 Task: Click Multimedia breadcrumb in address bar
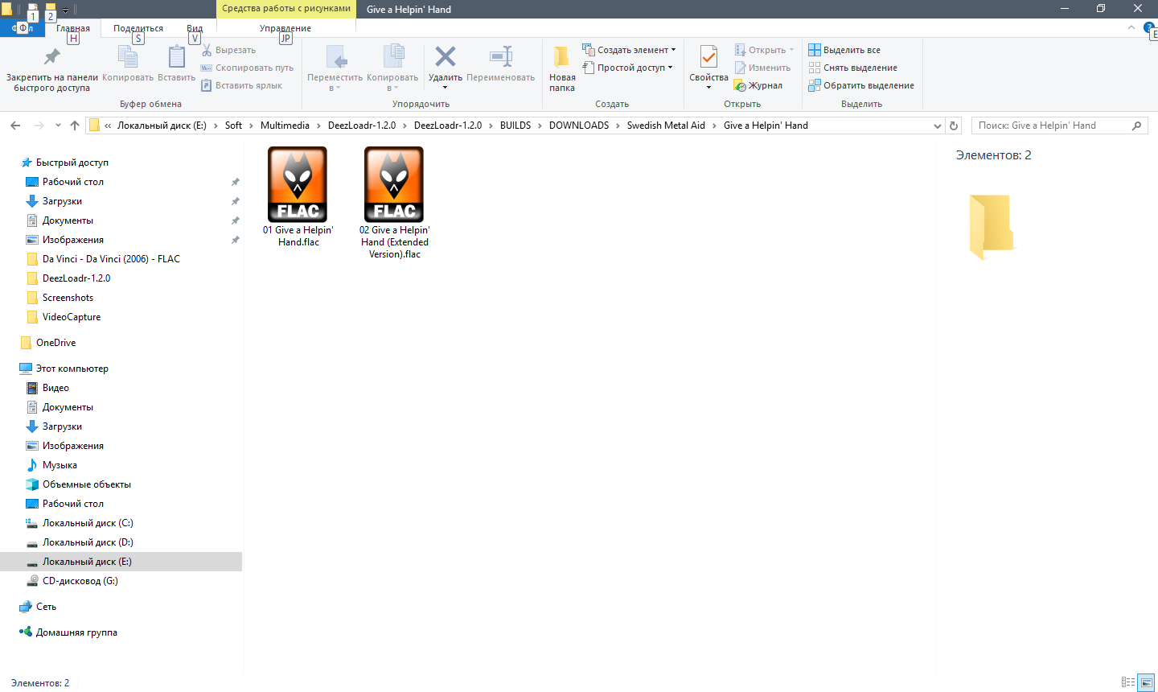click(x=285, y=126)
